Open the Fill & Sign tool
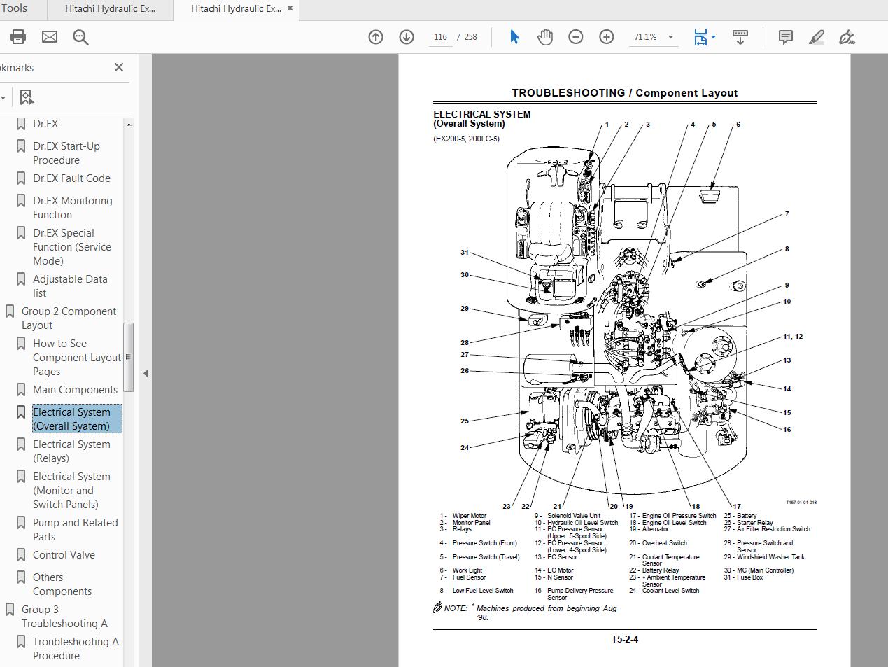Image resolution: width=888 pixels, height=667 pixels. (x=847, y=36)
